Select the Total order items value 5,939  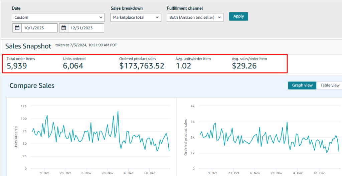point(17,66)
